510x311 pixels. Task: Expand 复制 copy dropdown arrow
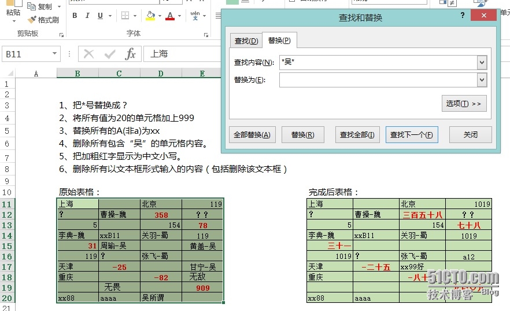tap(59, 6)
